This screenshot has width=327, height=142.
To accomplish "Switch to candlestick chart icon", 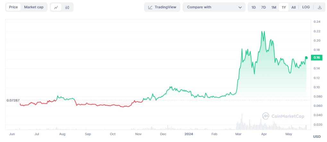I will point(67,7).
